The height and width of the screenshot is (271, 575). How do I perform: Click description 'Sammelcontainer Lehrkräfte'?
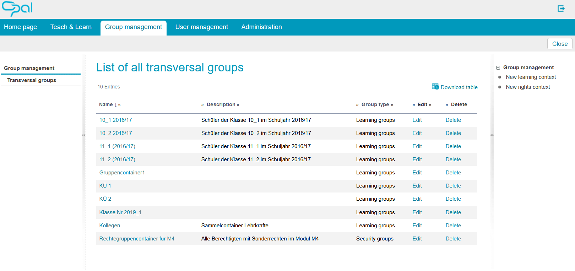(x=235, y=226)
